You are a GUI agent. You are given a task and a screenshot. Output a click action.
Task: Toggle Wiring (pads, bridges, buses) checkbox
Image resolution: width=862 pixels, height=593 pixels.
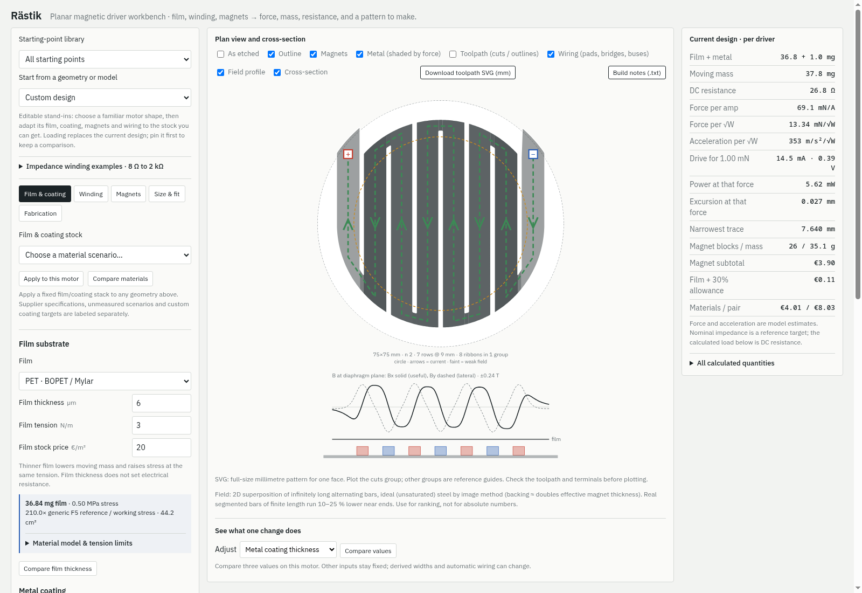pyautogui.click(x=551, y=54)
